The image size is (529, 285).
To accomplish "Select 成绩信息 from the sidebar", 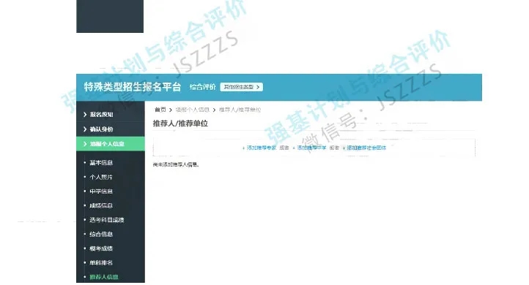I will pos(101,205).
